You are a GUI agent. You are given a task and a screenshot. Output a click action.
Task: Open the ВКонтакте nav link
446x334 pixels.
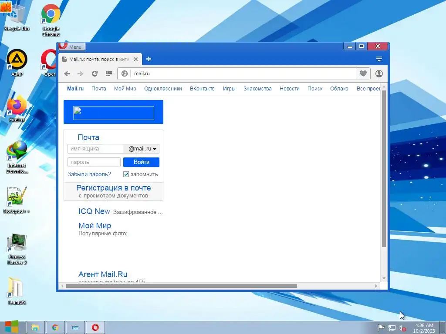pyautogui.click(x=202, y=89)
